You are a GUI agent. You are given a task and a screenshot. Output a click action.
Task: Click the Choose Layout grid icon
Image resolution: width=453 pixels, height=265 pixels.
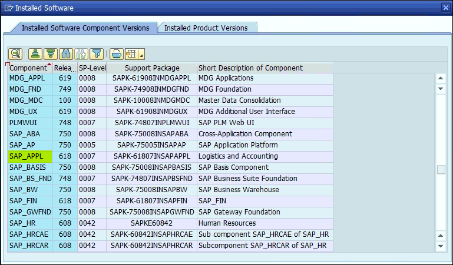pos(131,54)
